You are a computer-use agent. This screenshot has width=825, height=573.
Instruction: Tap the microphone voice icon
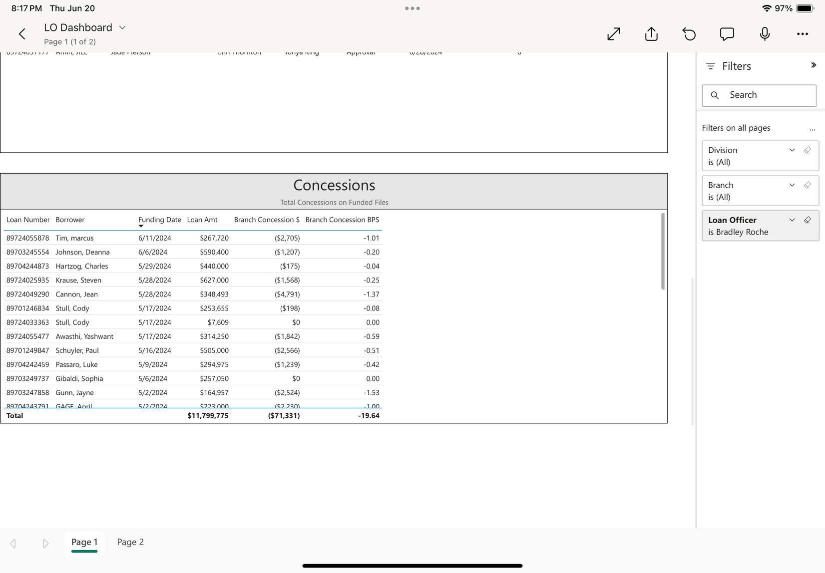[765, 34]
